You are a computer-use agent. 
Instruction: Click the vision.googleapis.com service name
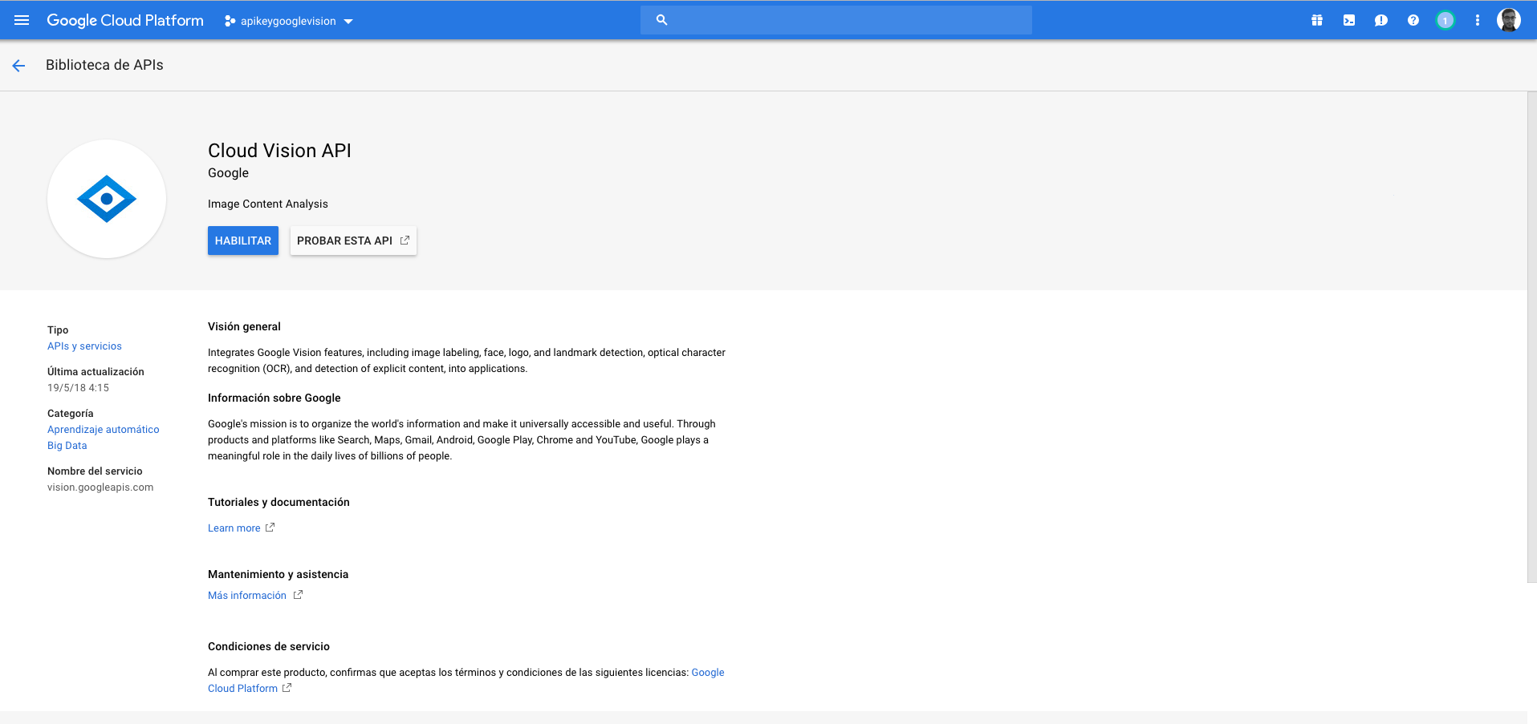coord(100,487)
